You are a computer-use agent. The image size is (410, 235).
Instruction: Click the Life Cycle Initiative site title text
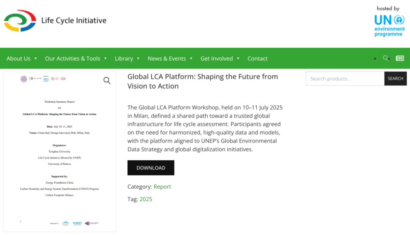pyautogui.click(x=74, y=21)
